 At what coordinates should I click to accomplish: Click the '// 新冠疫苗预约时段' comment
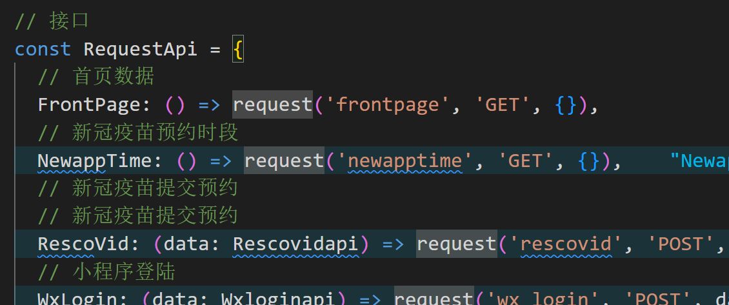tap(138, 133)
